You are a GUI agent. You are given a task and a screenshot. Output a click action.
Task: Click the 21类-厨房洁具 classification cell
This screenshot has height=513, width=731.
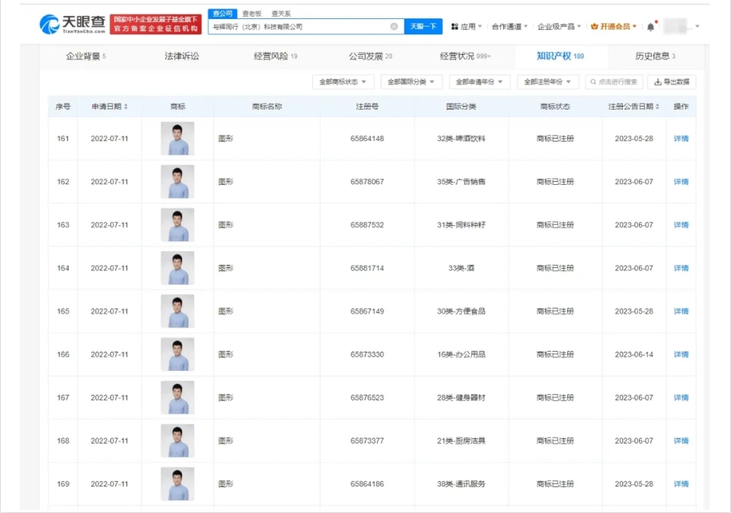point(461,441)
